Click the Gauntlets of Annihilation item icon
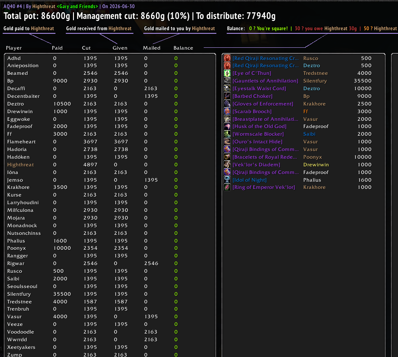The height and width of the screenshot is (357, 398). click(227, 81)
